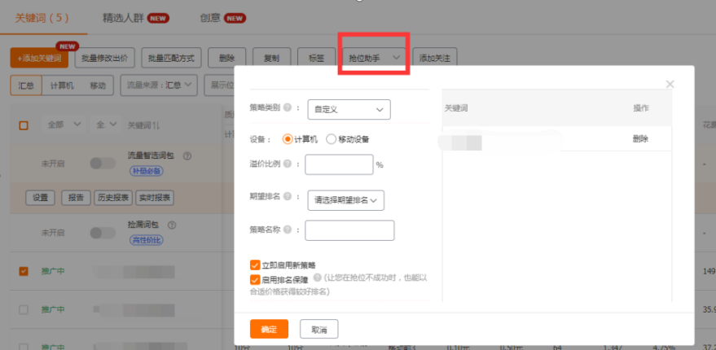Check the select-all checkbox in table header
Screen dimensions: 716x350
pos(24,125)
